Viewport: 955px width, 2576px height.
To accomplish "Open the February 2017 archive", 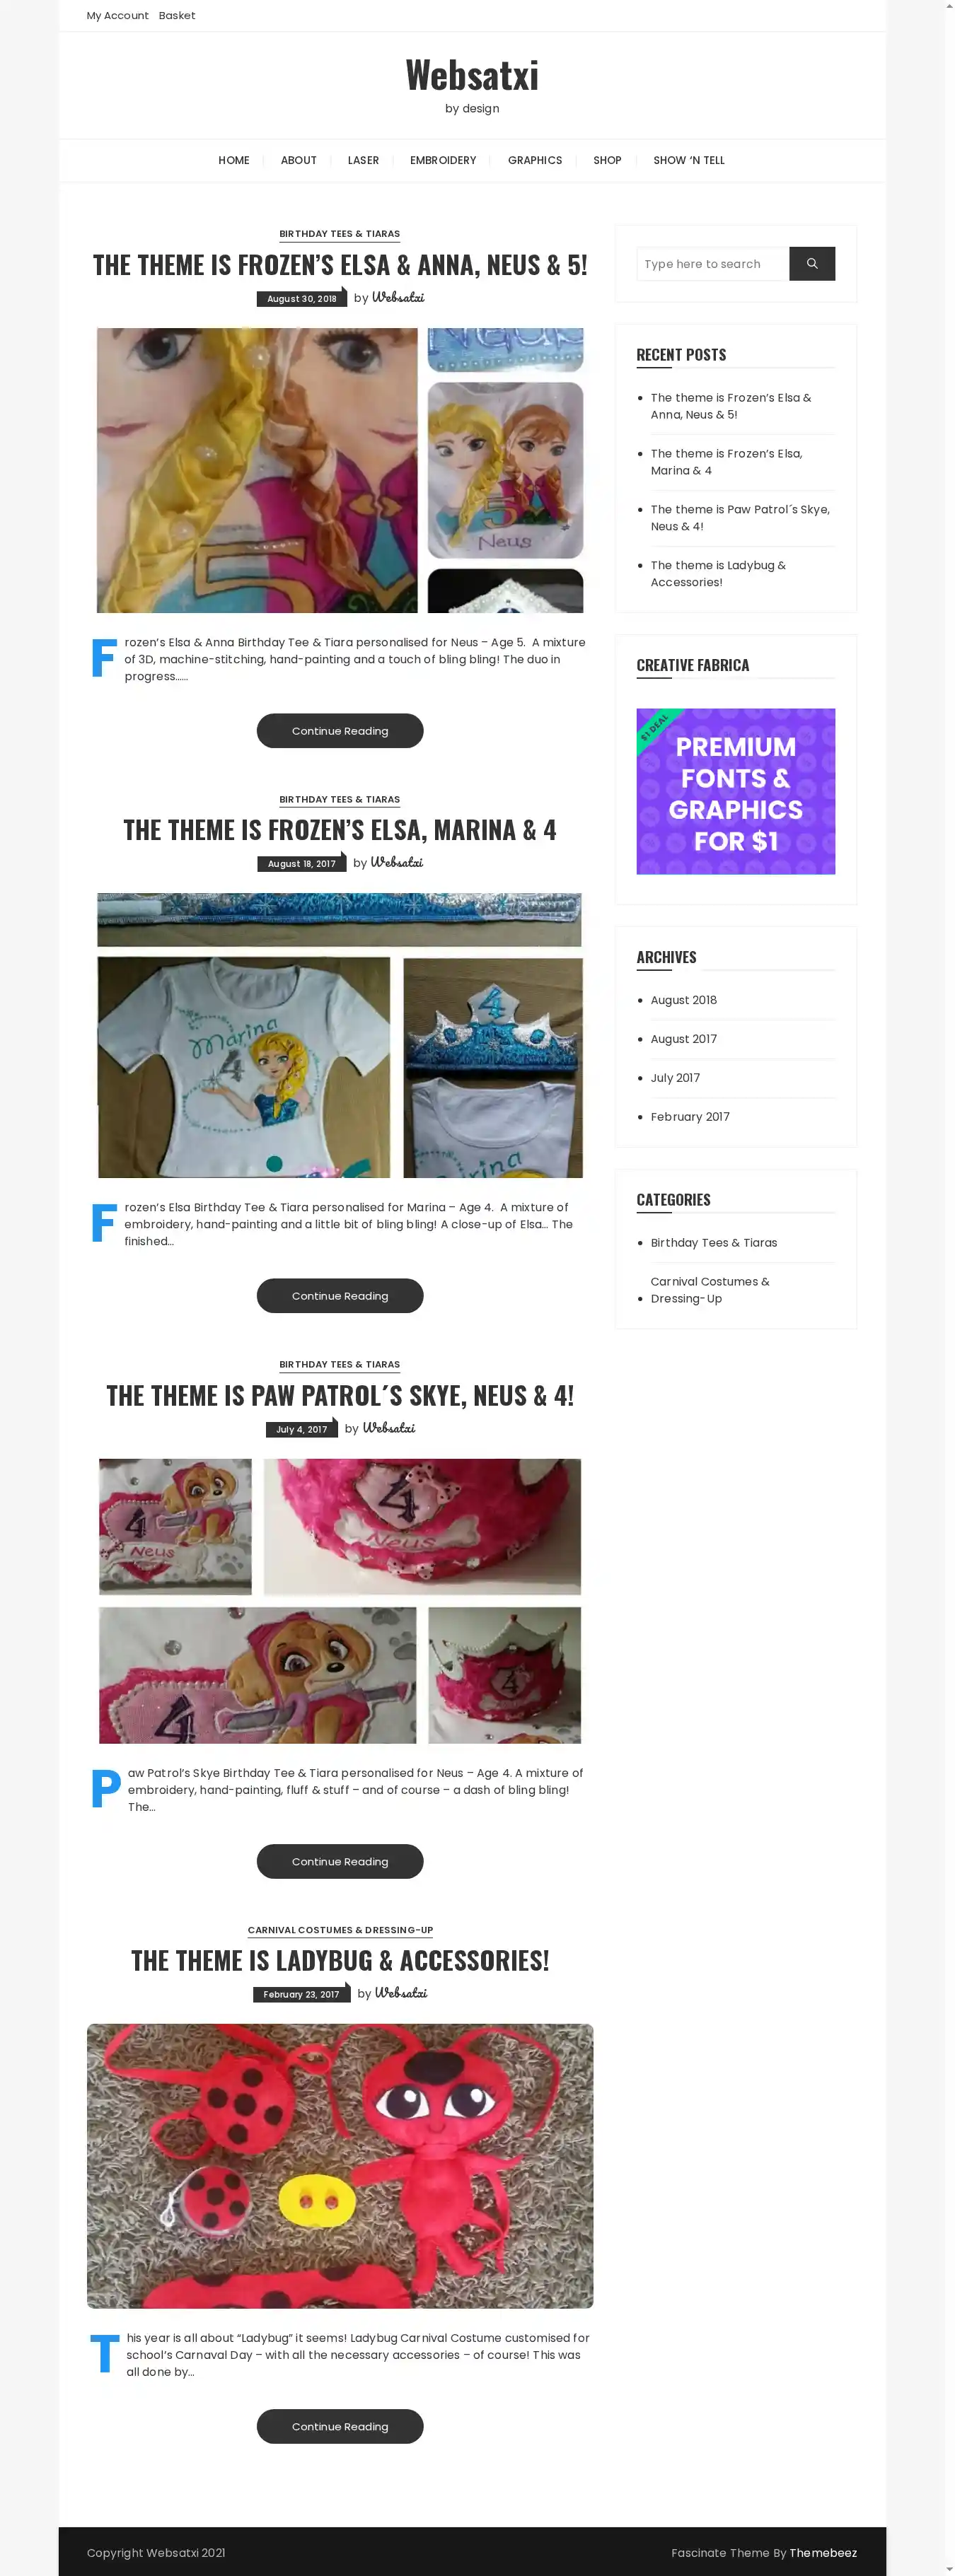I will 690,1117.
